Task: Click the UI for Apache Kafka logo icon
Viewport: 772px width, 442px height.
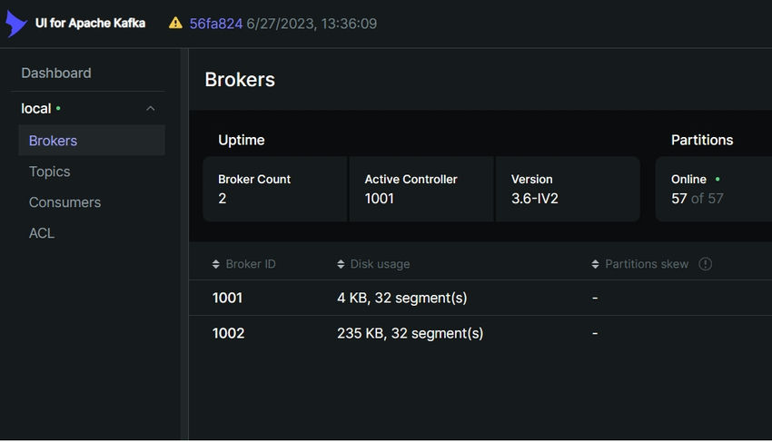Action: (x=15, y=23)
